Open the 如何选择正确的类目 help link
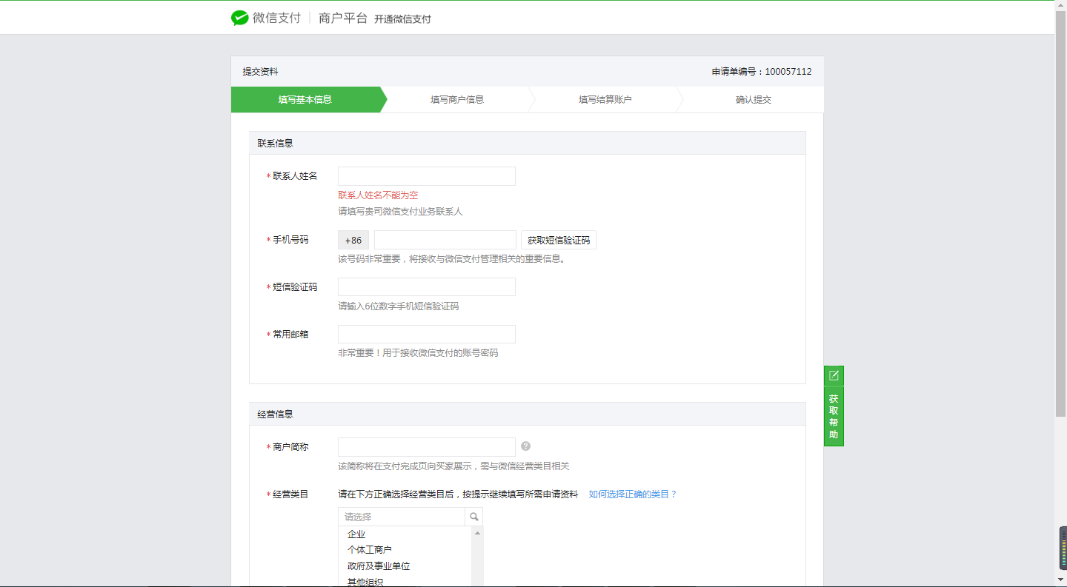Viewport: 1067px width, 587px height. (632, 493)
